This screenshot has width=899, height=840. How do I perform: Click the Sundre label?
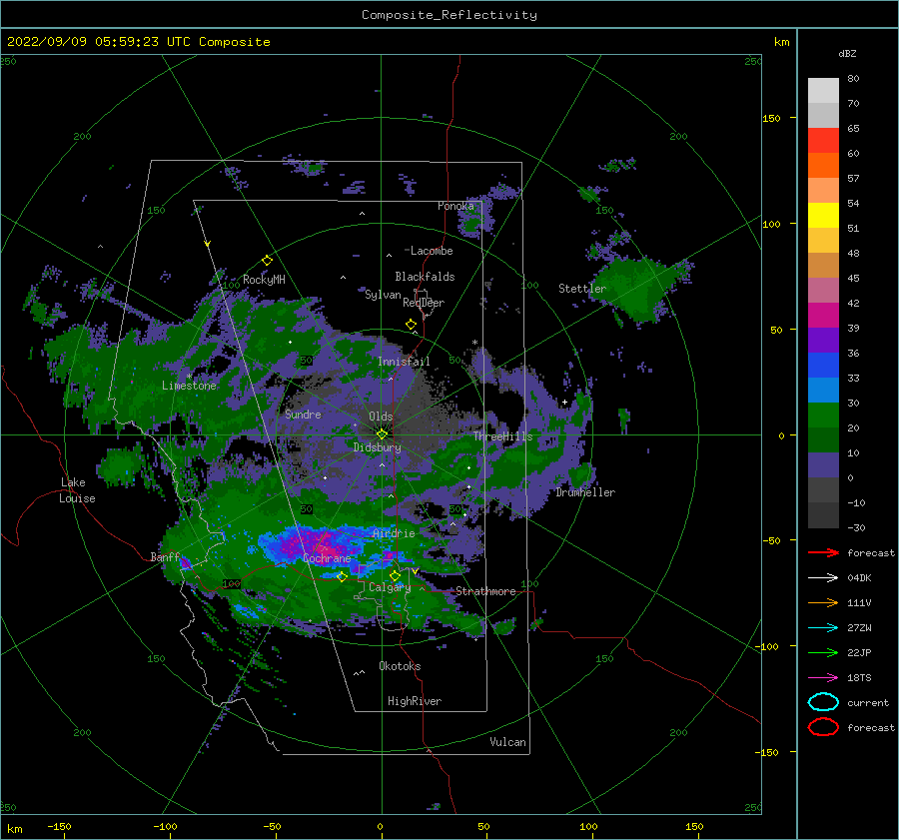click(303, 415)
